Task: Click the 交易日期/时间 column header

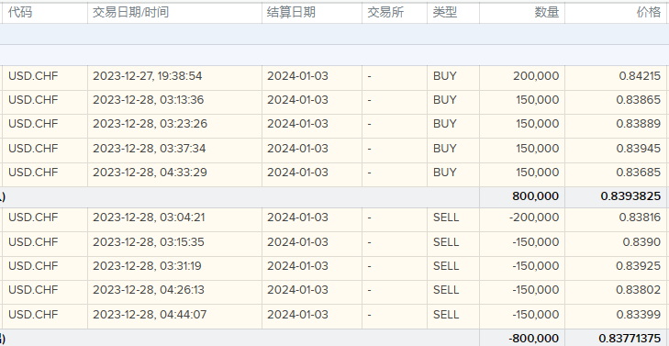Action: pos(130,12)
